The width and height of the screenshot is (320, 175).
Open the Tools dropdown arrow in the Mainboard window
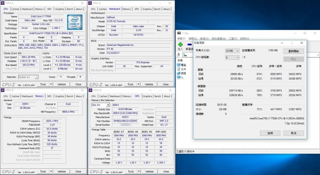[x=138, y=84]
